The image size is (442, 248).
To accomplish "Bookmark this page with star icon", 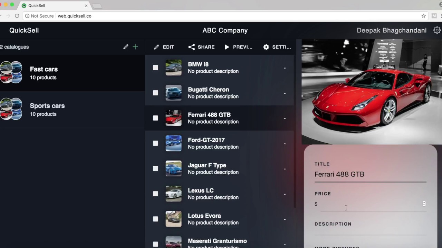I will pyautogui.click(x=424, y=16).
